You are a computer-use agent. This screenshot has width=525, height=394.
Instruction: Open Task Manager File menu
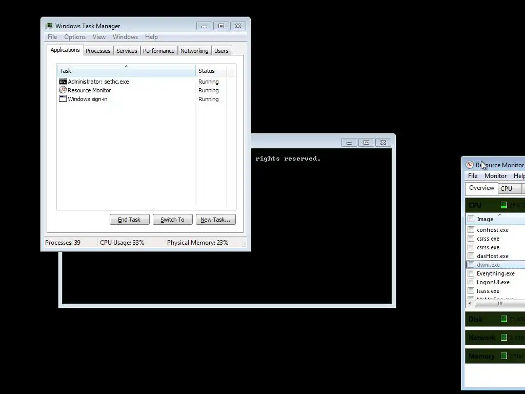(x=52, y=37)
